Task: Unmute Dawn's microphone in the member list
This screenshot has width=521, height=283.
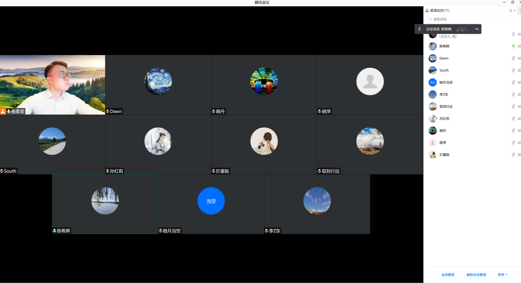Action: (x=513, y=58)
